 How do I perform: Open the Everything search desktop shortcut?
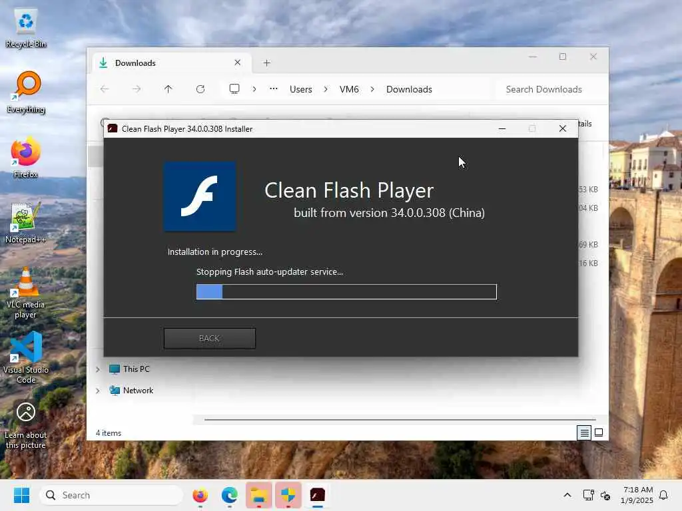26,92
